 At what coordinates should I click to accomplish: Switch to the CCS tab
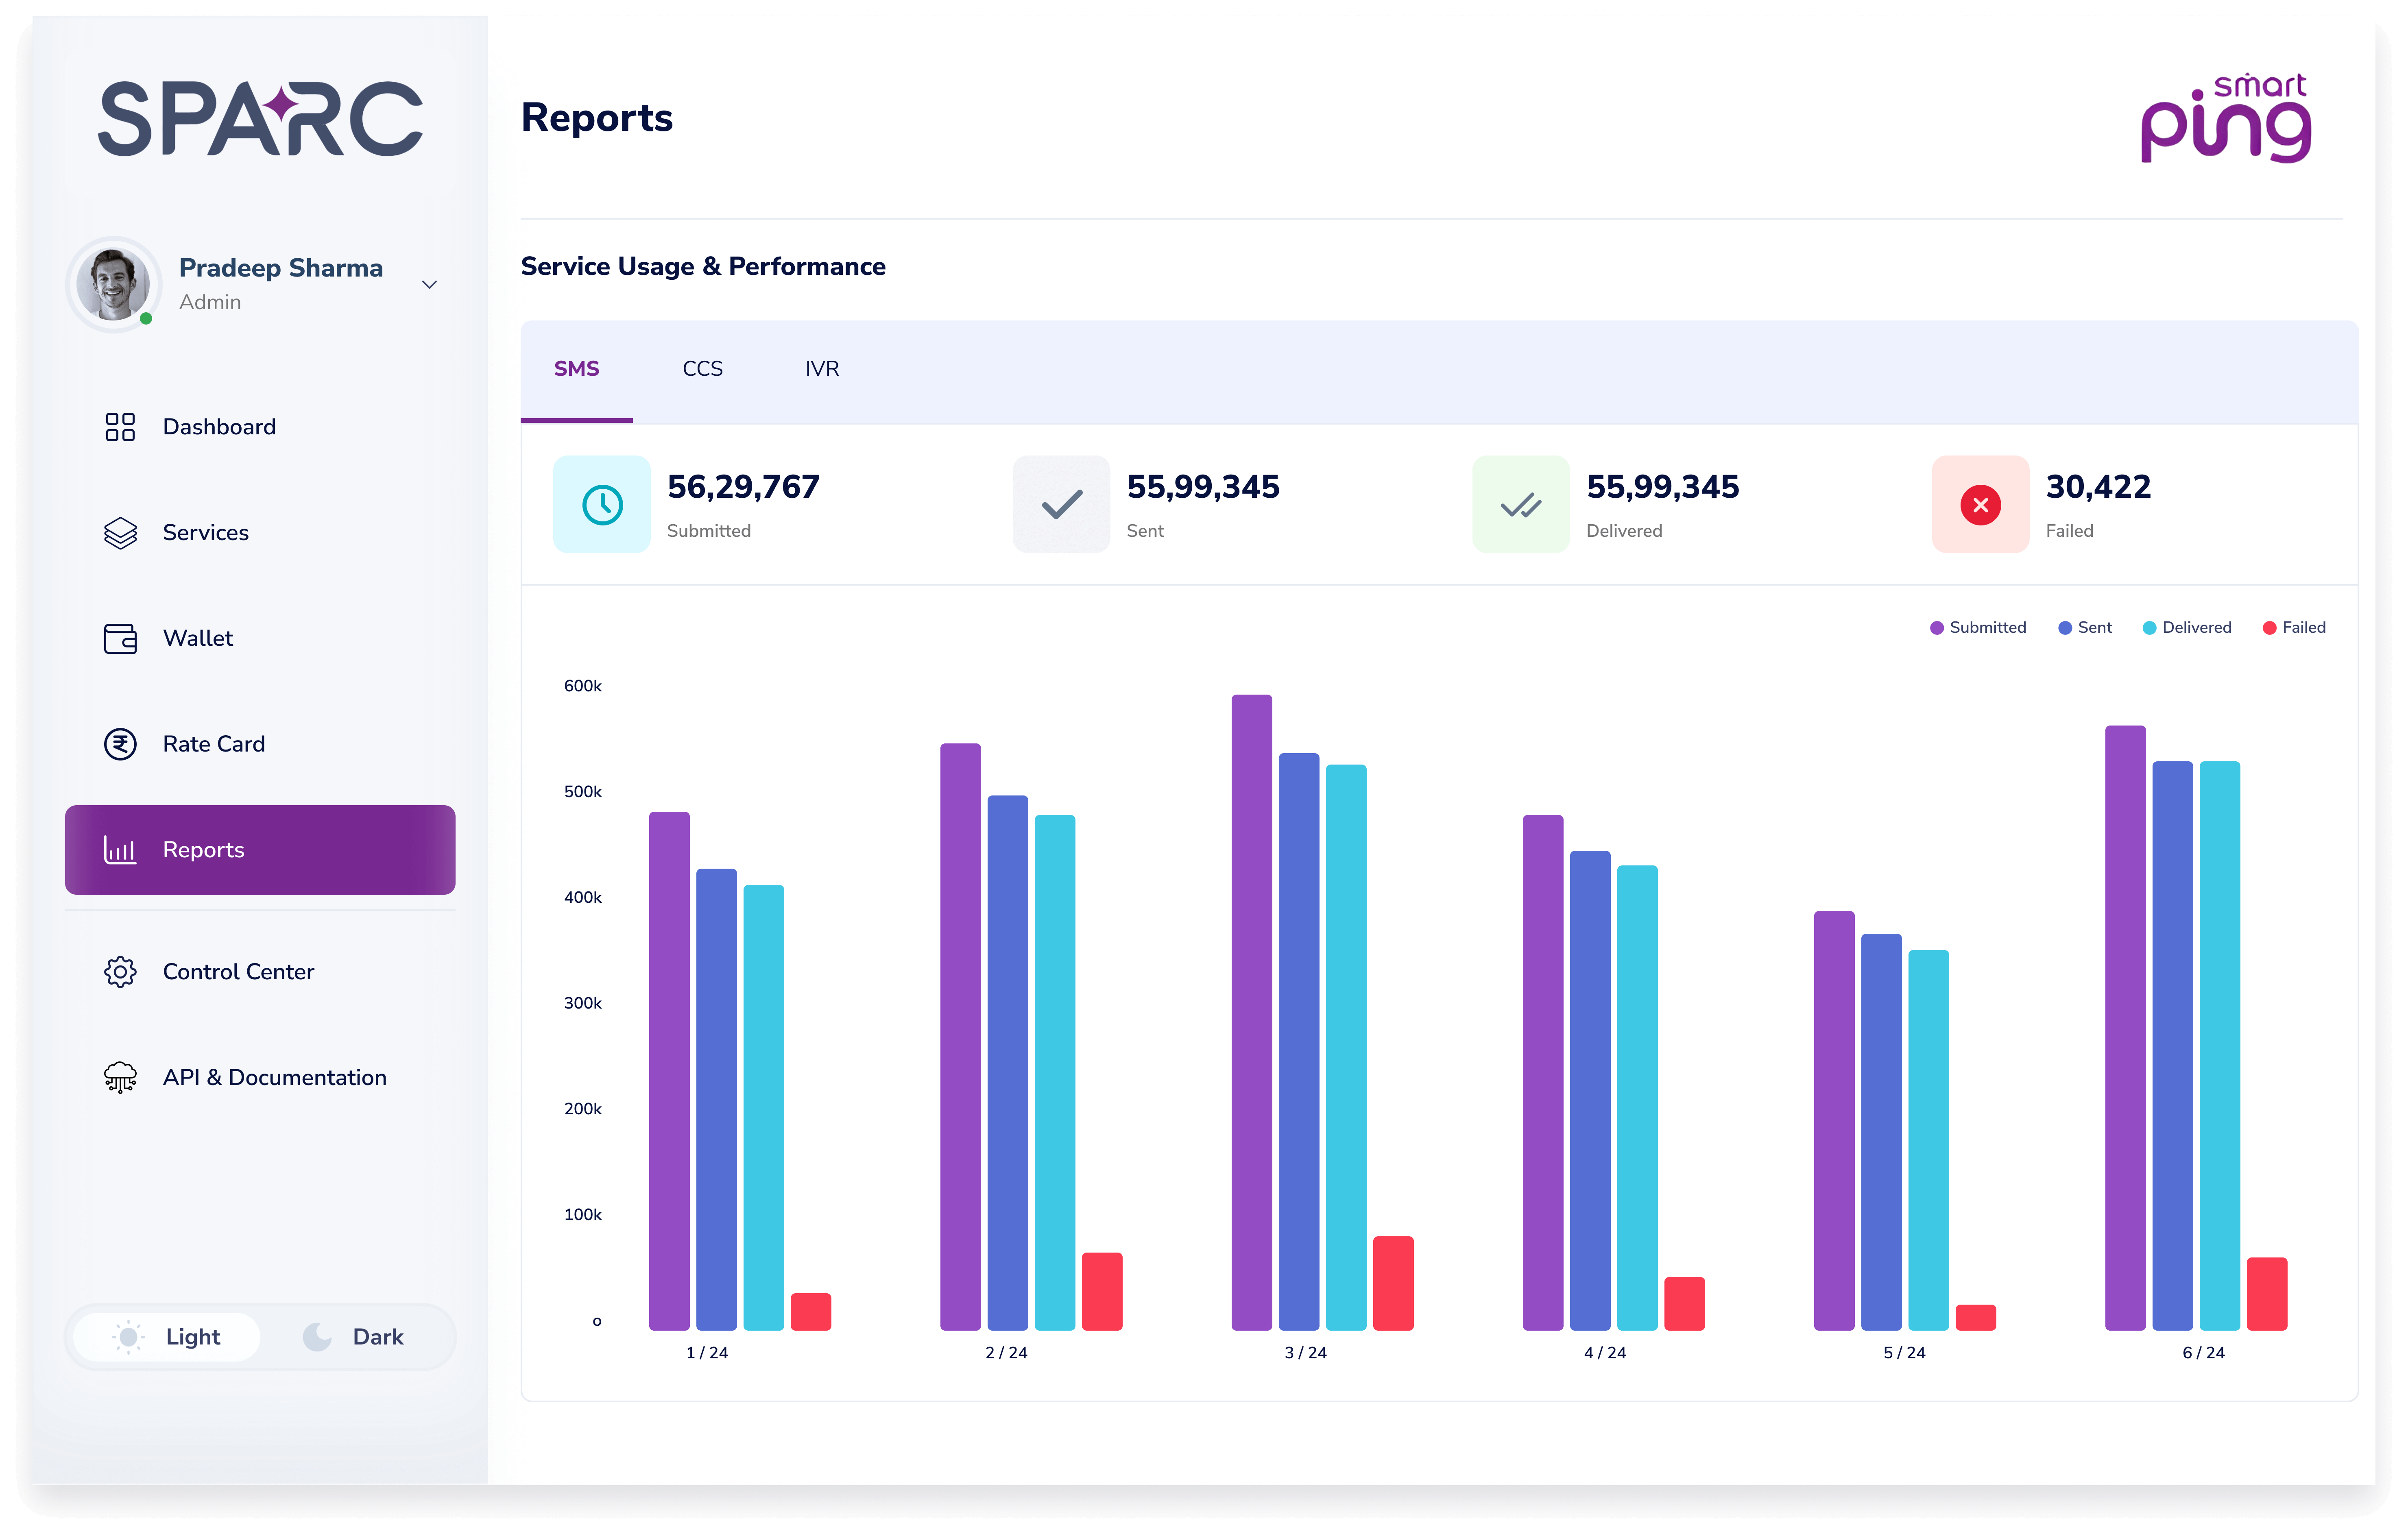click(703, 369)
